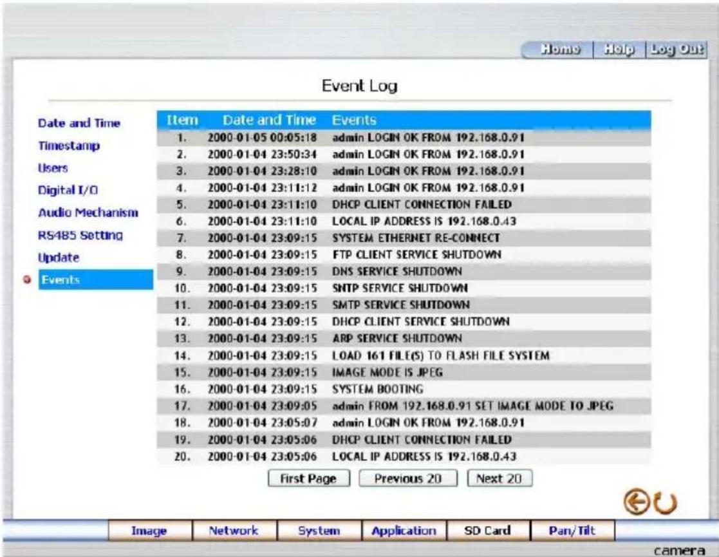Switch to the Image tab
Image resolution: width=719 pixels, height=557 pixels.
click(x=149, y=531)
